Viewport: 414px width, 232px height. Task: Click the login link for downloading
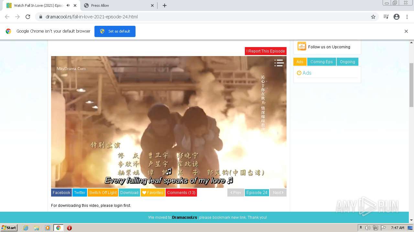coord(118,206)
